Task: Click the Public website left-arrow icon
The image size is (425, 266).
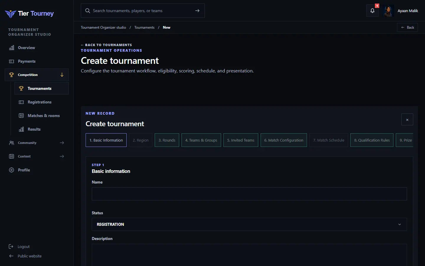Action: (11, 256)
